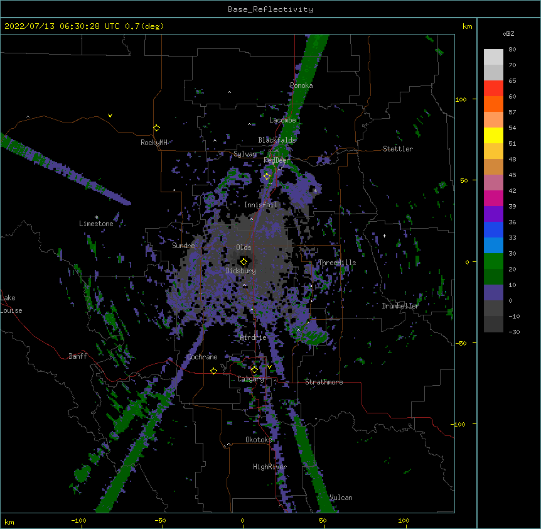Image resolution: width=541 pixels, height=529 pixels.
Task: Click the yellow diamond marker beside RockyMH
Action: (156, 128)
